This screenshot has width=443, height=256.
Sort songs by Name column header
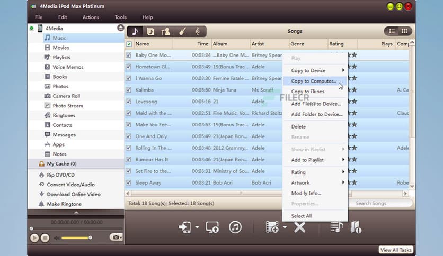click(x=153, y=44)
